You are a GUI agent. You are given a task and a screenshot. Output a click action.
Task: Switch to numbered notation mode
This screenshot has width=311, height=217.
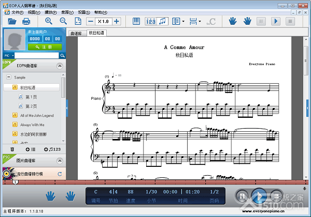click(151, 21)
